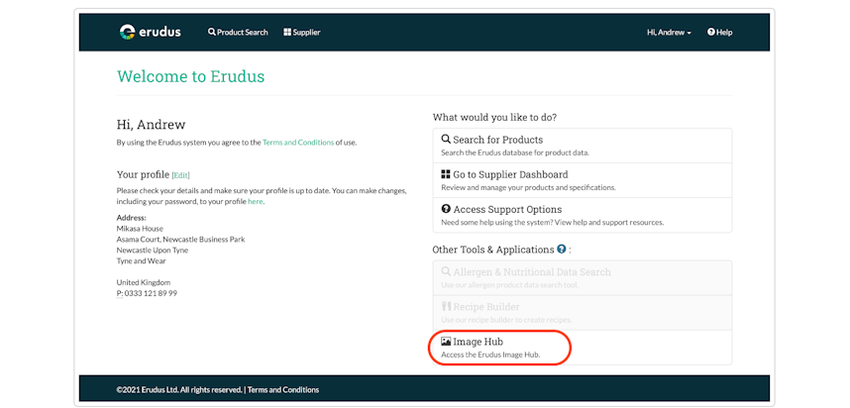Click the Welcome to Erudus heading
Image resolution: width=850 pixels, height=408 pixels.
click(x=191, y=76)
